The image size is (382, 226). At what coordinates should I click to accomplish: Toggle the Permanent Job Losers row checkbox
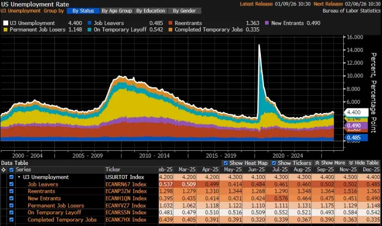pos(11,206)
